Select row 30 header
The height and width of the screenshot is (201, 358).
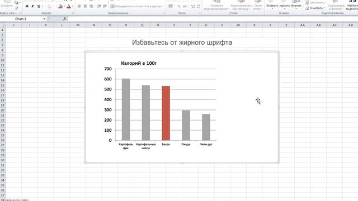pyautogui.click(x=2, y=160)
